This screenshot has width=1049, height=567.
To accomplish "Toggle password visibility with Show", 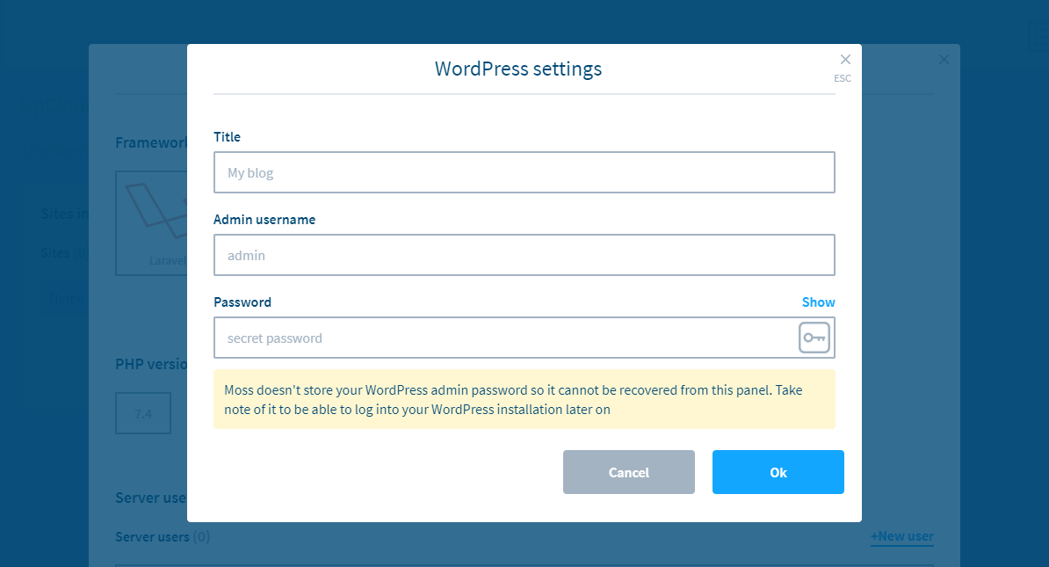I will click(x=818, y=302).
